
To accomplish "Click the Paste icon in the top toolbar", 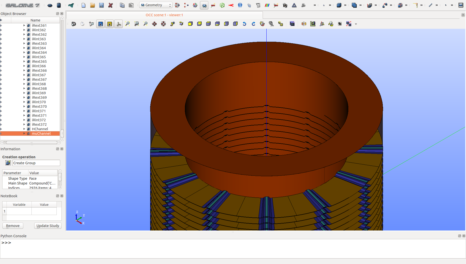I will [x=131, y=5].
